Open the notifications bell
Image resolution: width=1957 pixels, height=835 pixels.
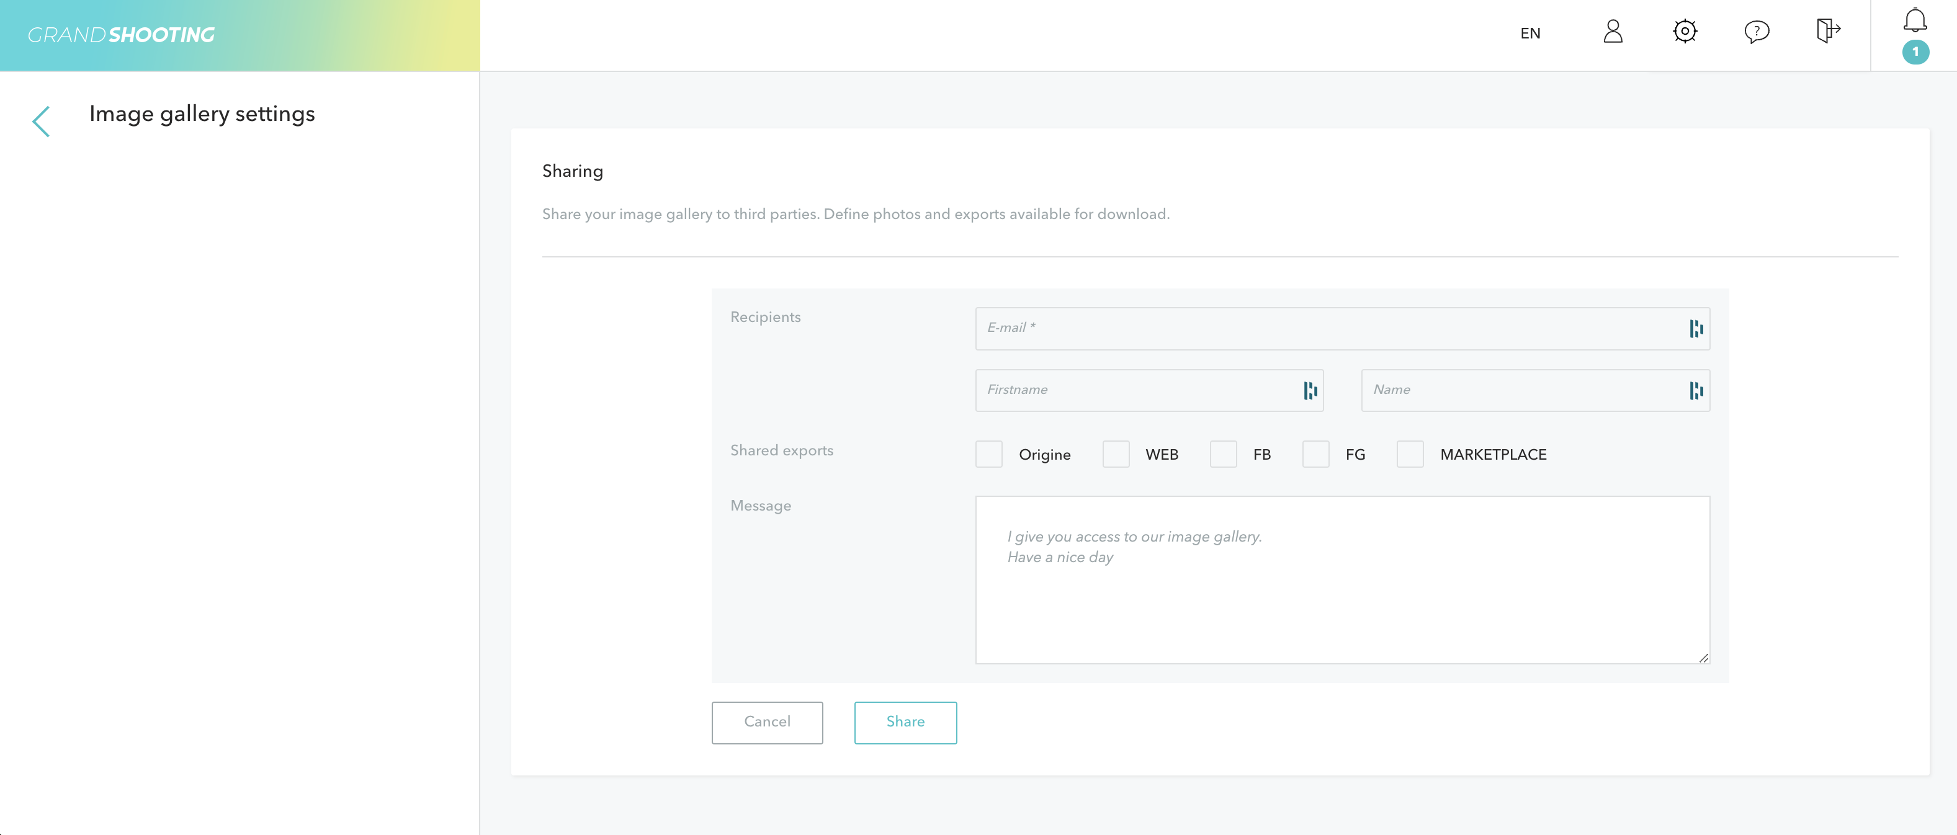(1914, 21)
